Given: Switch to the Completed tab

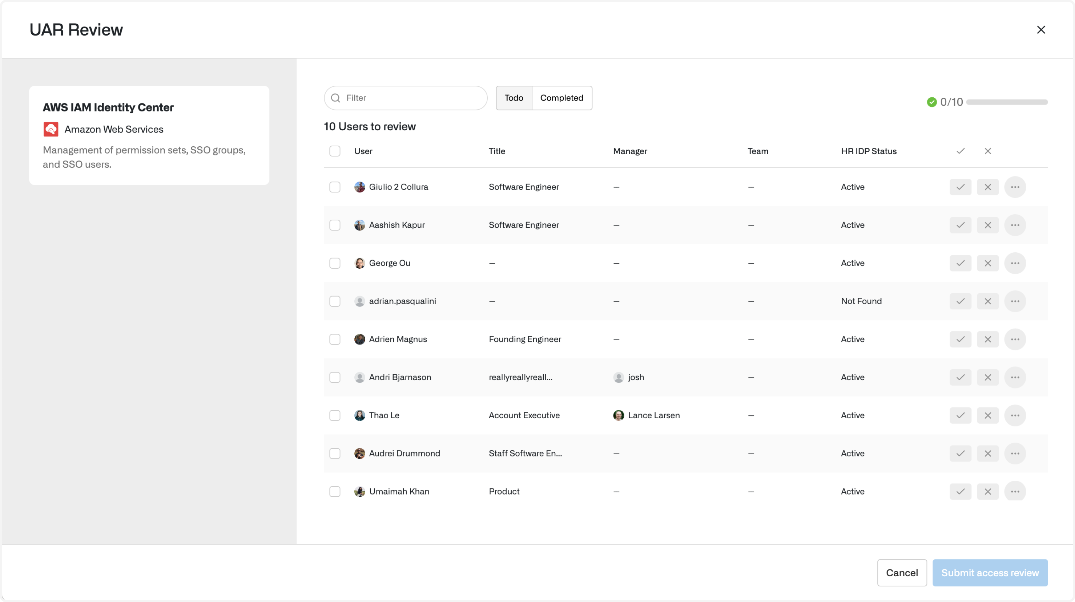Looking at the screenshot, I should click(x=561, y=98).
